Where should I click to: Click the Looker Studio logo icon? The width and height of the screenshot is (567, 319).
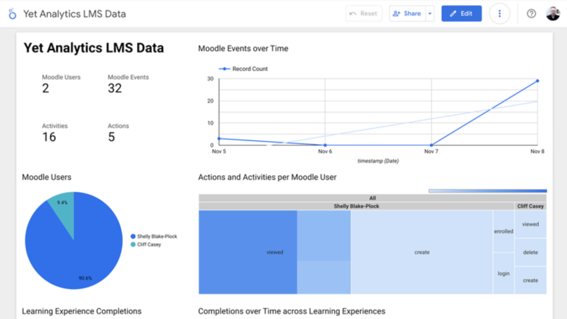(12, 14)
